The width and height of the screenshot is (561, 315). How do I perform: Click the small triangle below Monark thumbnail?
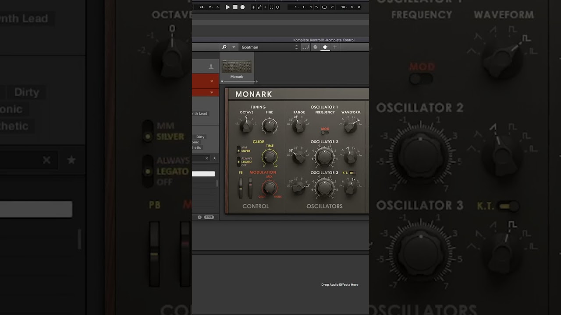[x=222, y=82]
